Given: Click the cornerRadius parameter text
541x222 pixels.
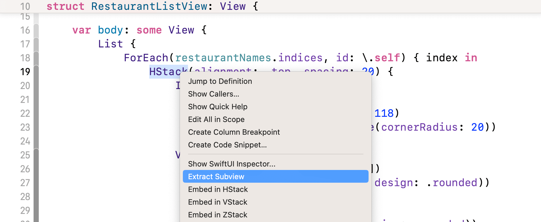Looking at the screenshot, I should coord(419,127).
